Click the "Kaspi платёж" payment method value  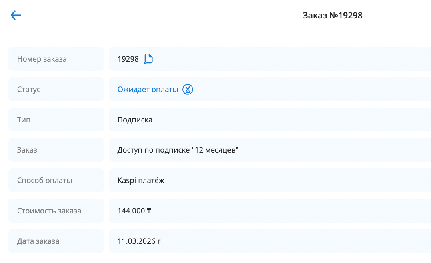coord(141,181)
